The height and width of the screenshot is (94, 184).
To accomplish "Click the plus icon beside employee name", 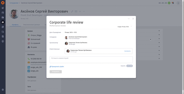I will click(80, 11).
